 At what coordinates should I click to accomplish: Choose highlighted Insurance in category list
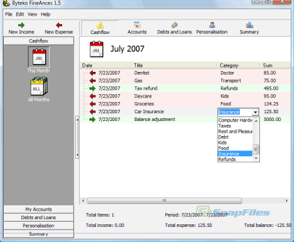pos(235,154)
